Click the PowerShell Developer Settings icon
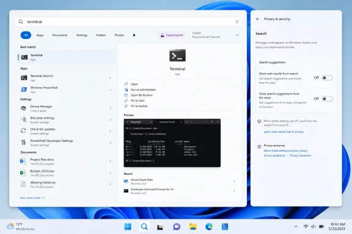Image resolution: width=352 pixels, height=234 pixels. (23, 143)
